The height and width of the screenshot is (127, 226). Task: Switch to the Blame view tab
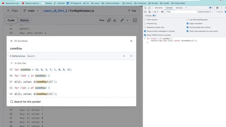click(24, 20)
